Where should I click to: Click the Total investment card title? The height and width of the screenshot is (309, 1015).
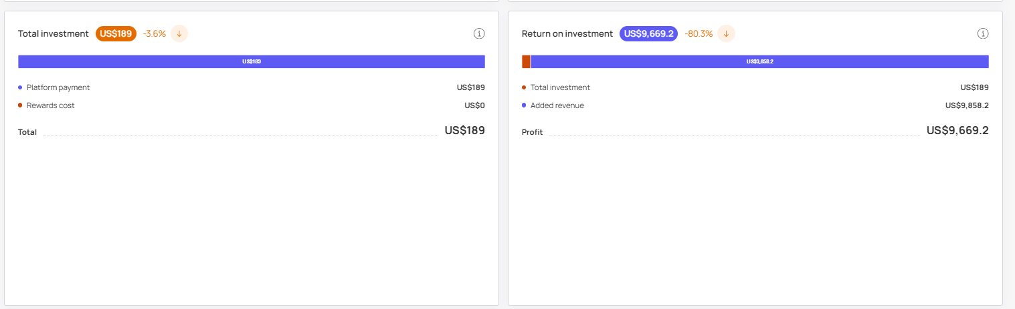pyautogui.click(x=54, y=33)
